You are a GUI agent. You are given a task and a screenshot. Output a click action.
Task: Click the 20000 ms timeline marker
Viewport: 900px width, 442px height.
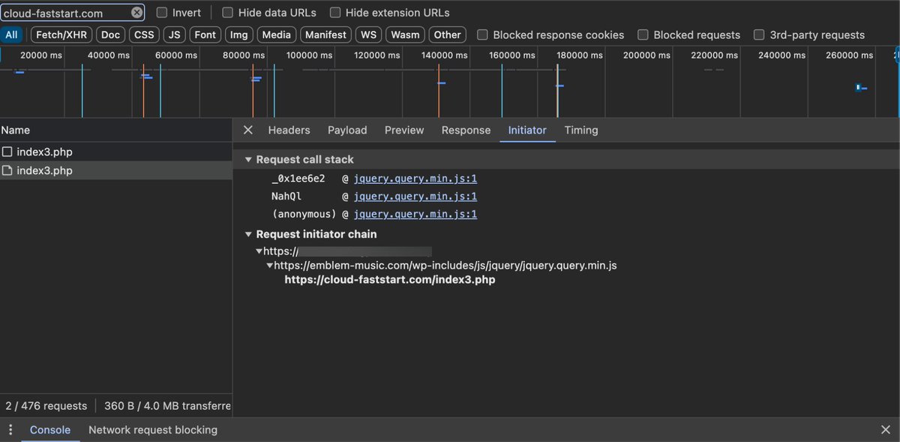[41, 56]
